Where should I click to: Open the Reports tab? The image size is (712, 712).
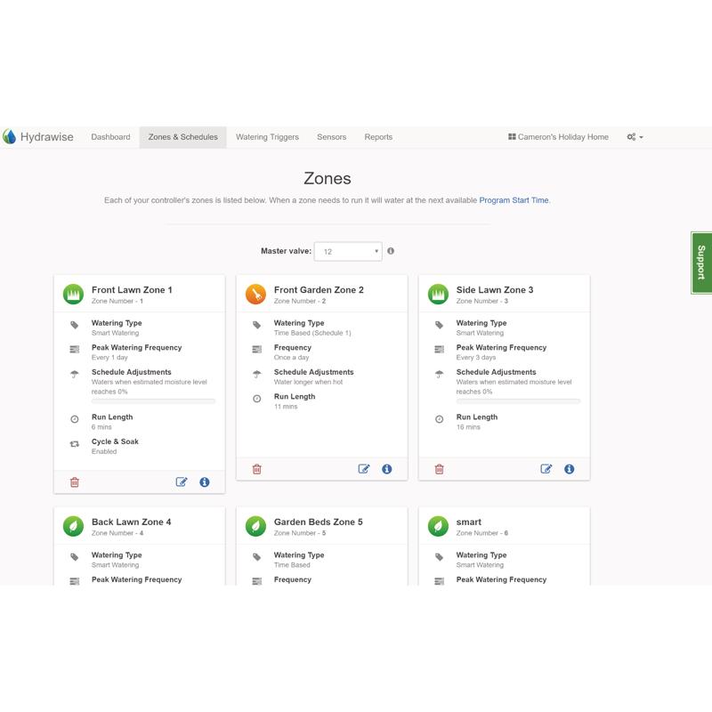pos(378,137)
